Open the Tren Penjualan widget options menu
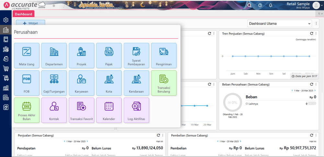 (316, 33)
